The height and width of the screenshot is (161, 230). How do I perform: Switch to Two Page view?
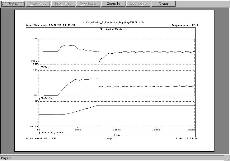(88, 4)
